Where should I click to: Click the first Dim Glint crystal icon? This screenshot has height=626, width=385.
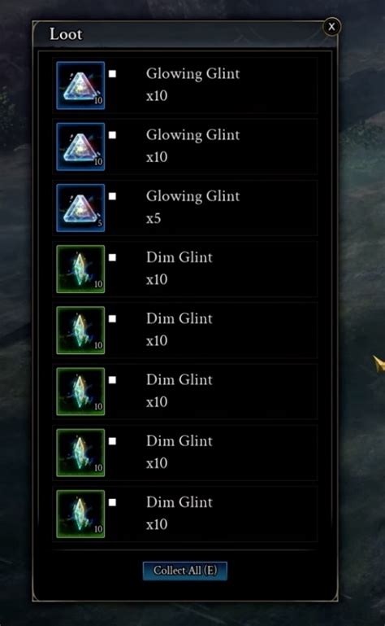(80, 269)
